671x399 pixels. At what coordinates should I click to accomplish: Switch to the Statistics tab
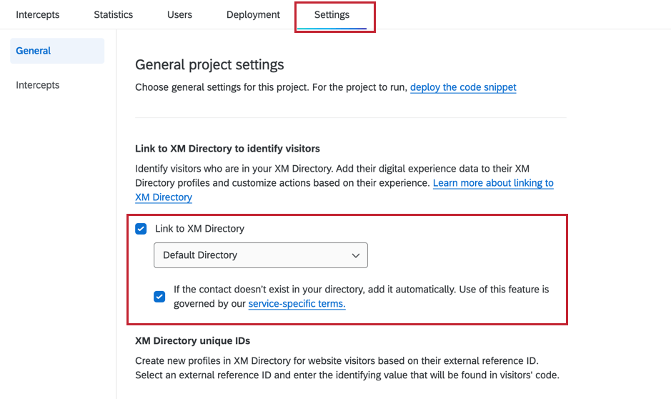pos(113,15)
